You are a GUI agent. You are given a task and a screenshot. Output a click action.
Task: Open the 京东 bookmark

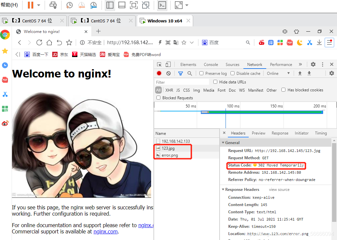[x=60, y=55]
